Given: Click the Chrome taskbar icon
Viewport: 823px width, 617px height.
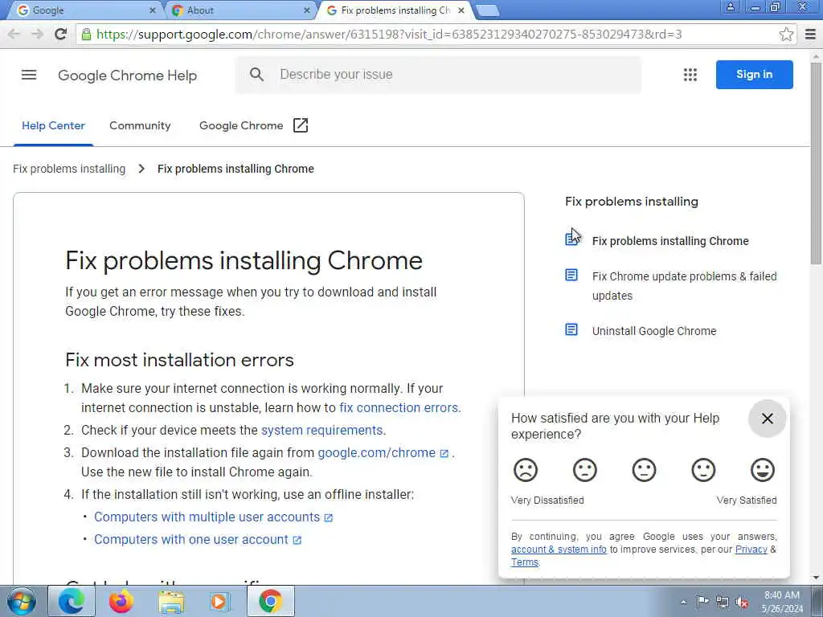Looking at the screenshot, I should pos(270,601).
